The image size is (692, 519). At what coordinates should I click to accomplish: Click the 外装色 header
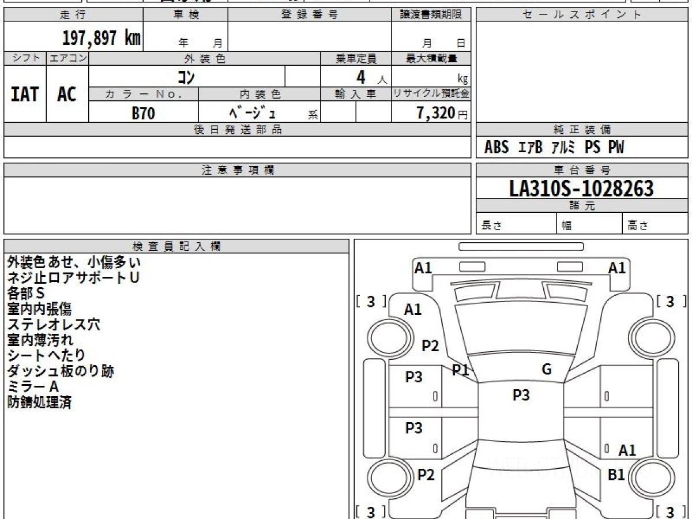pos(205,58)
